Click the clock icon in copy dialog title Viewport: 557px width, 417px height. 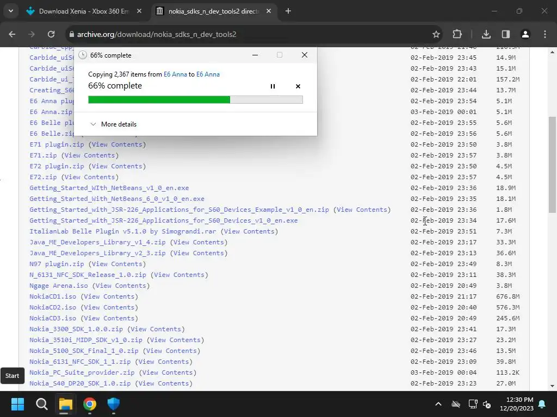(x=83, y=55)
